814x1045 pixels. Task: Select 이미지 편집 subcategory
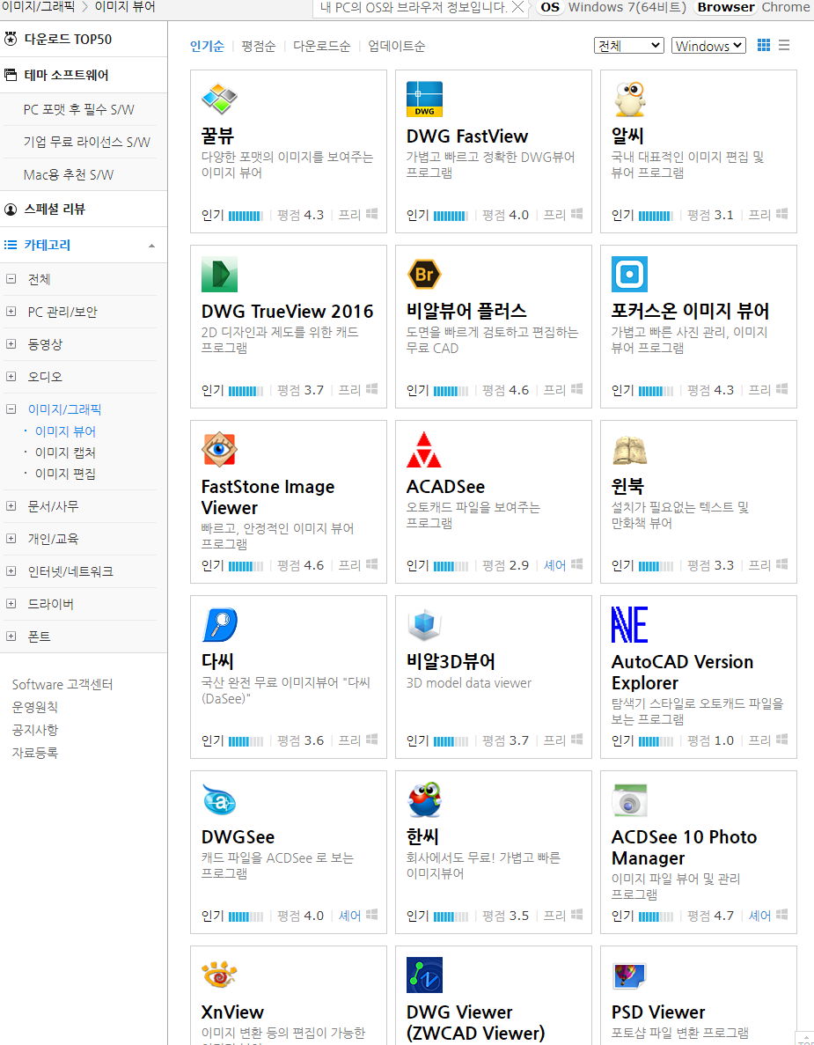click(65, 474)
